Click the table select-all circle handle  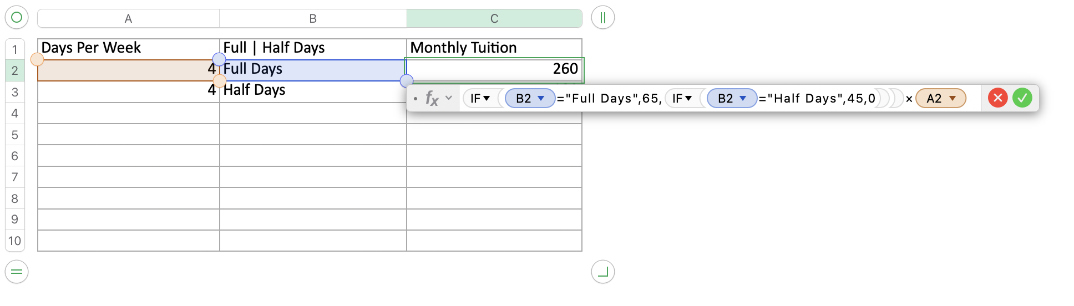pyautogui.click(x=17, y=17)
